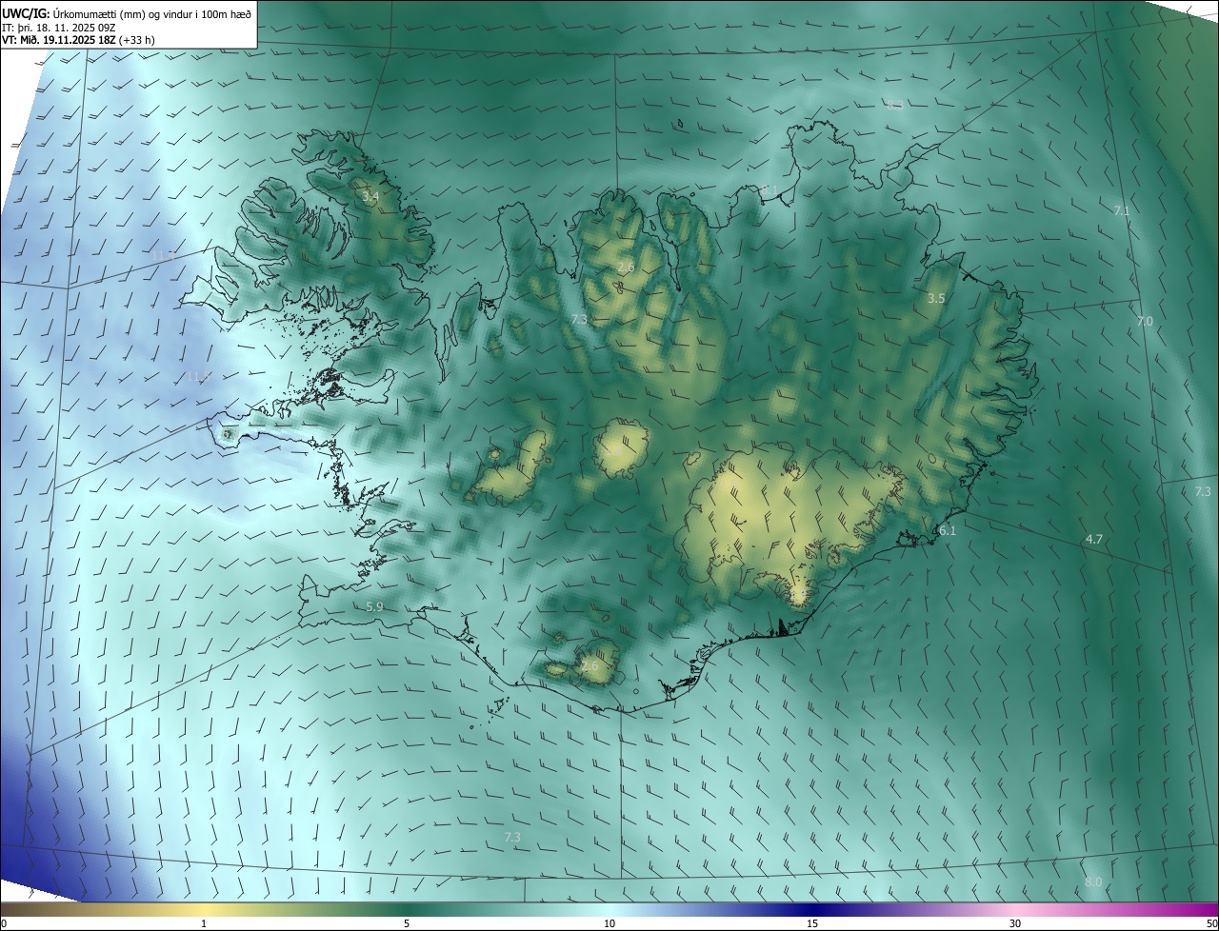The width and height of the screenshot is (1219, 931).
Task: Click the colour bar tick label 5
Action: click(407, 923)
